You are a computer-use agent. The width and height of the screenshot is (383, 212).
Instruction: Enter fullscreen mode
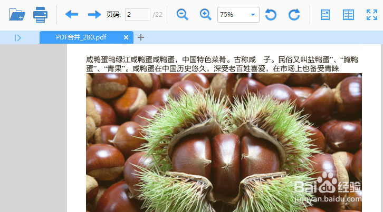point(372,15)
